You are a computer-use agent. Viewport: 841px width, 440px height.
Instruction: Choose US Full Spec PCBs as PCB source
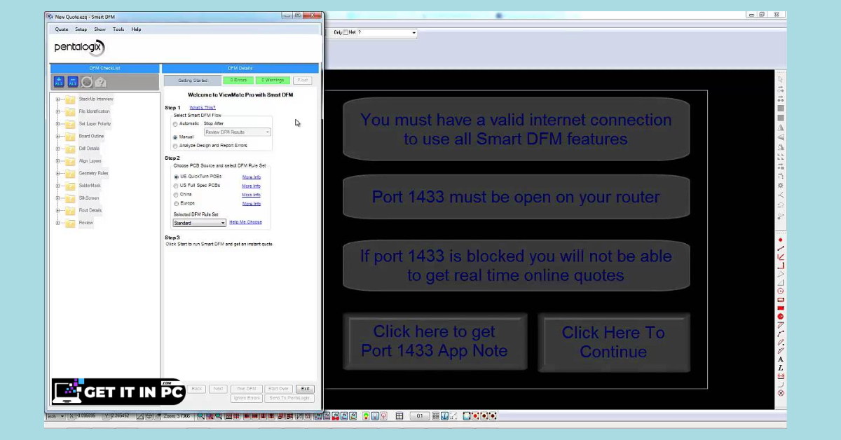click(176, 186)
